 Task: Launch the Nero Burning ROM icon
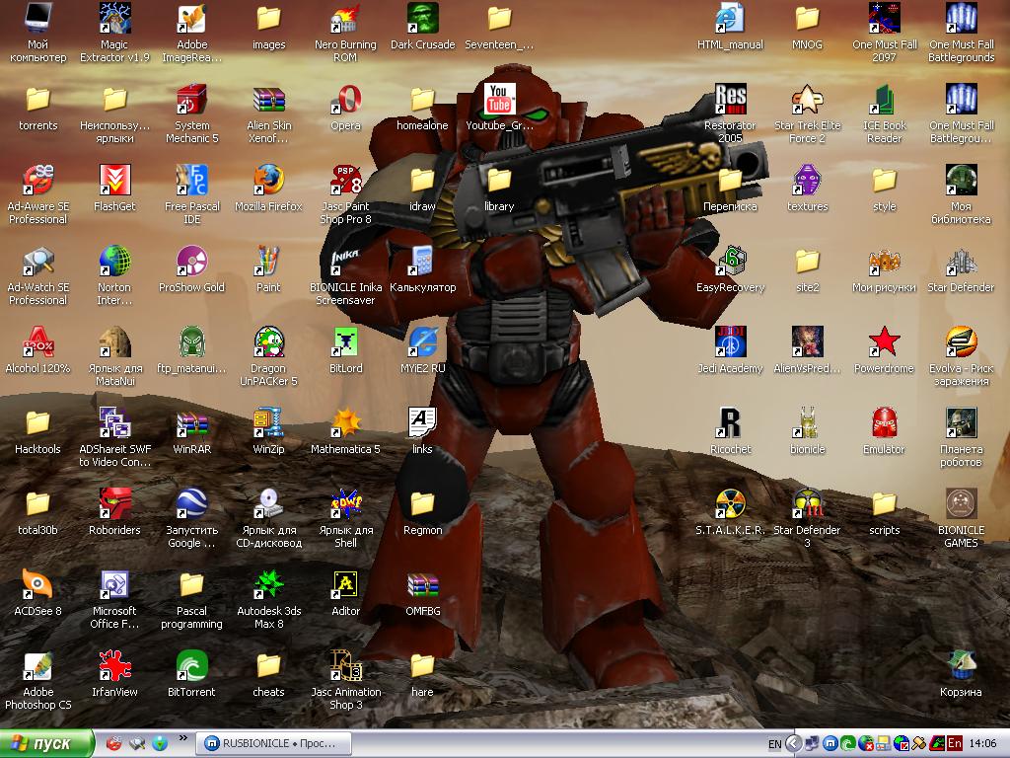tap(345, 18)
